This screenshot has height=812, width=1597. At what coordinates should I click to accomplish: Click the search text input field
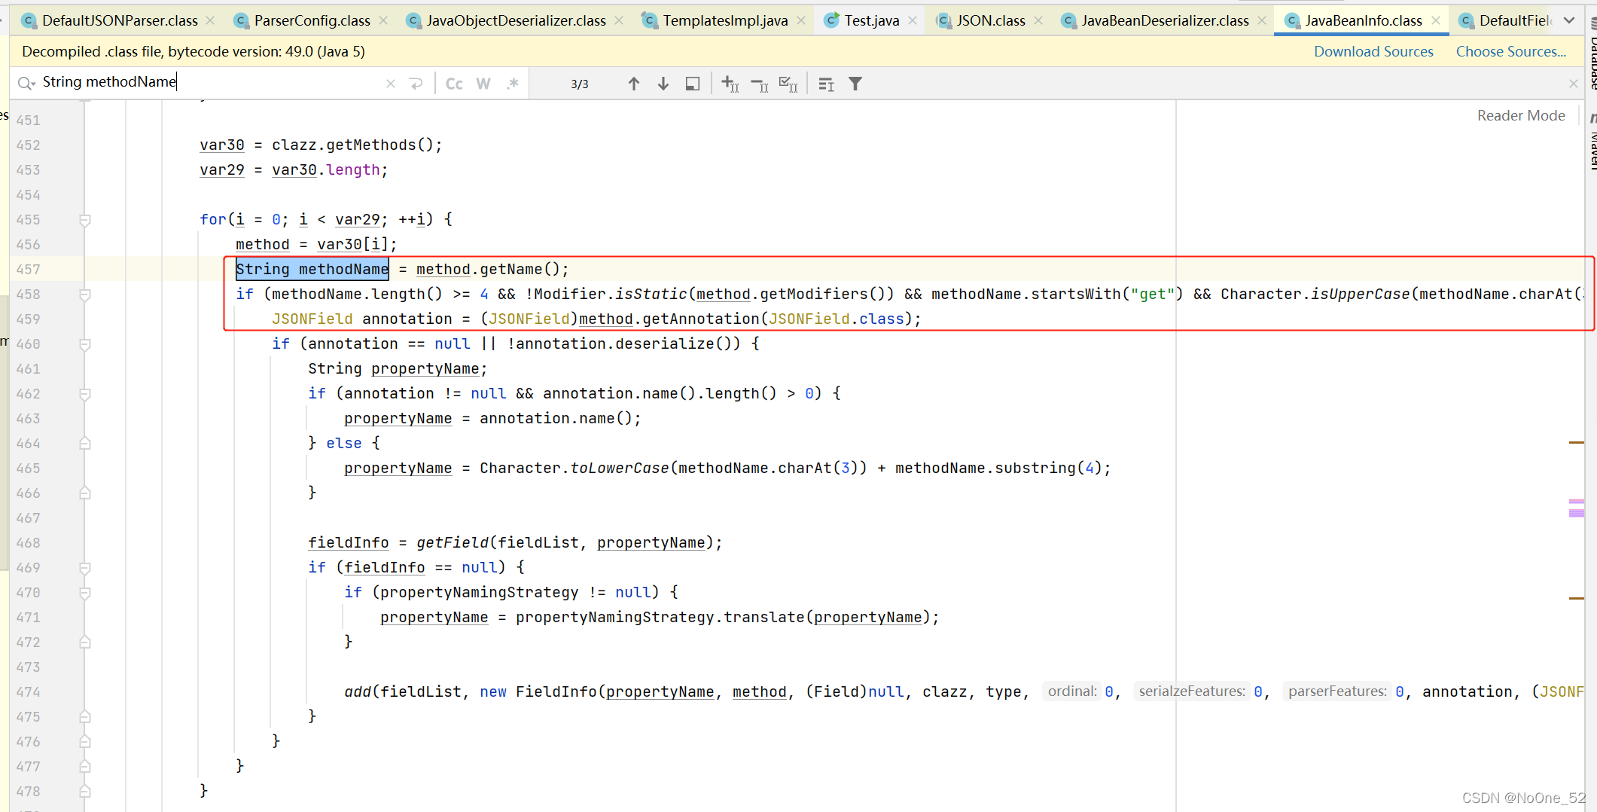211,82
